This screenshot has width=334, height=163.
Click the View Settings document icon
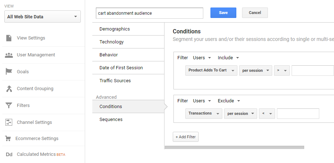click(x=9, y=38)
